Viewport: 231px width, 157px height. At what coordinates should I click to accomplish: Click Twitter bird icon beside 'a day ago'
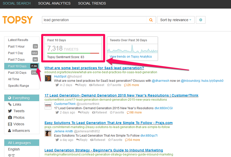57,140
